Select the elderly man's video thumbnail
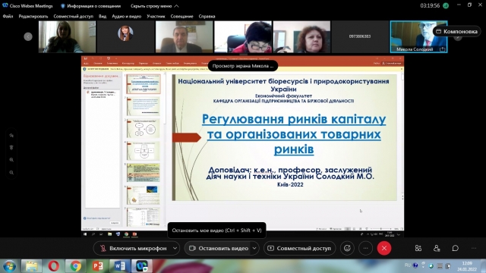This screenshot has height=273, width=486. (184, 36)
